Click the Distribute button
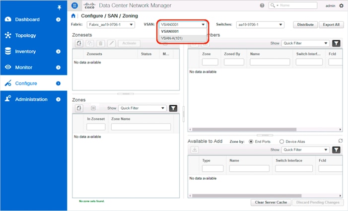 coord(305,25)
